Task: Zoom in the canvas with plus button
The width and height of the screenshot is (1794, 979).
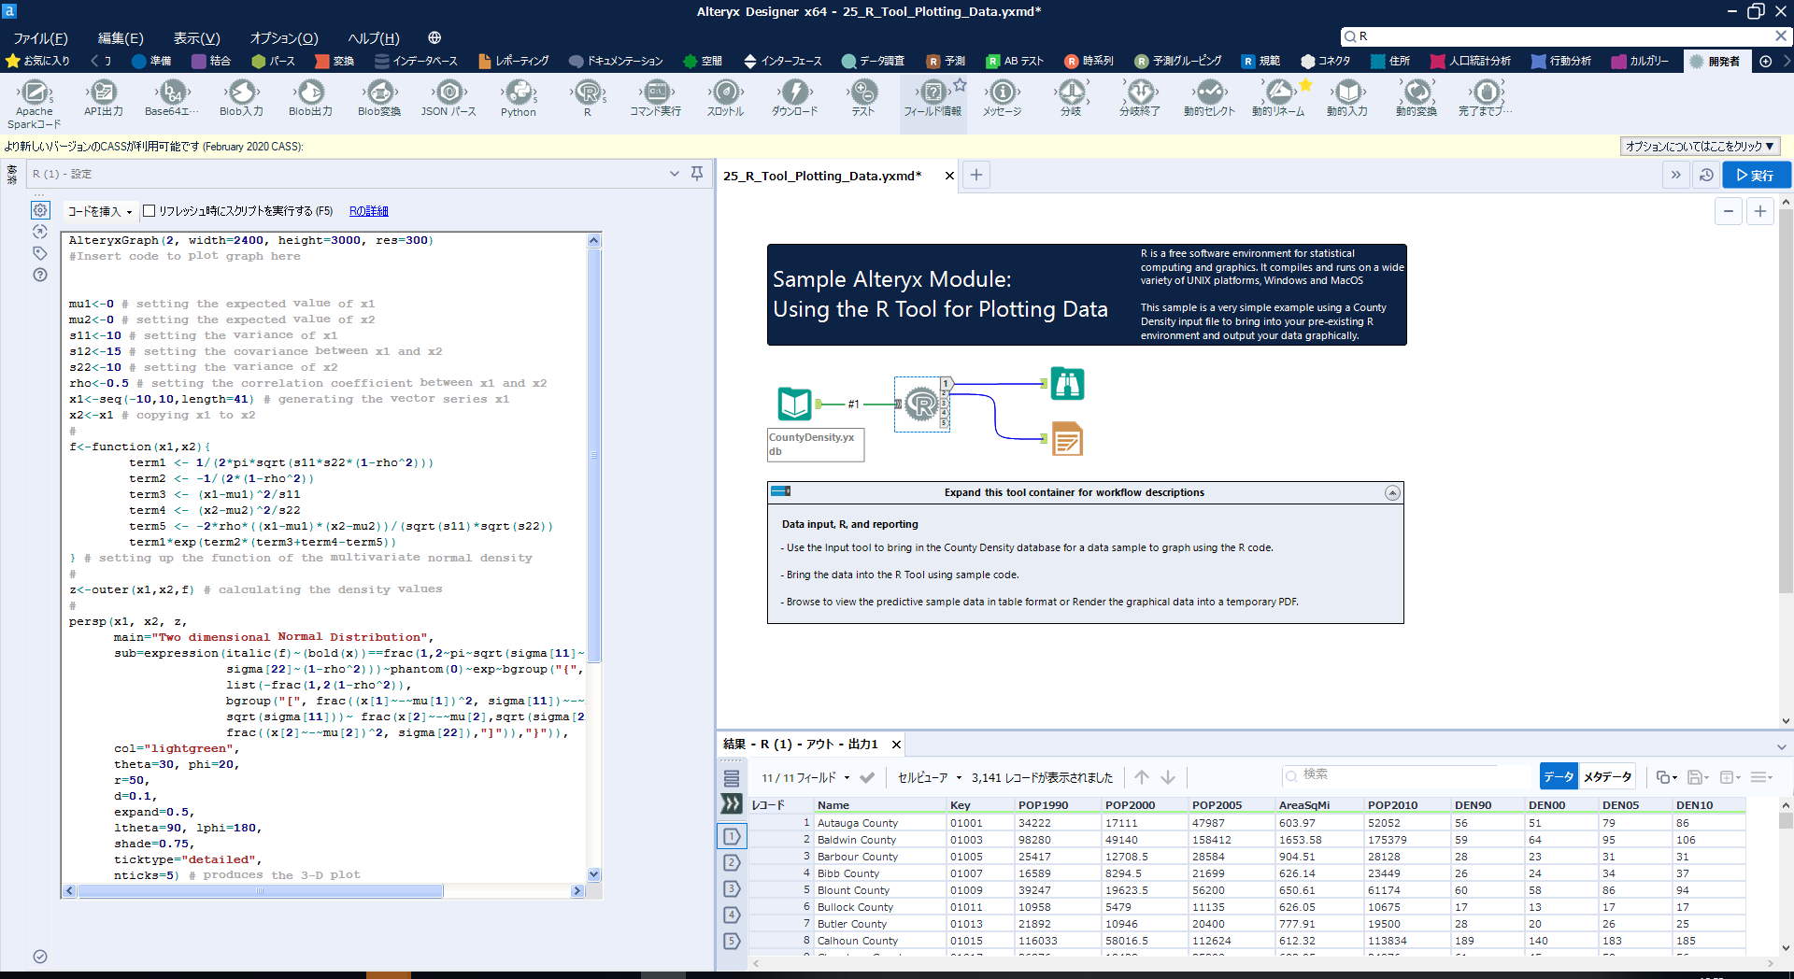Action: [1760, 211]
